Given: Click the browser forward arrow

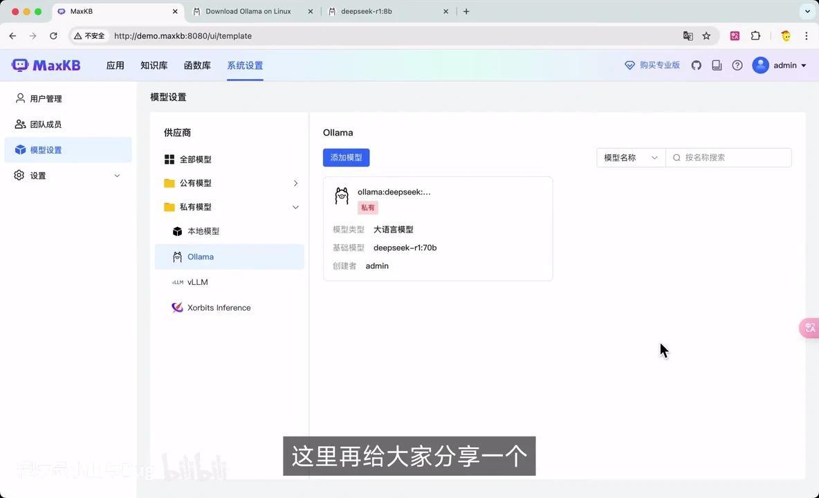Looking at the screenshot, I should click(33, 35).
